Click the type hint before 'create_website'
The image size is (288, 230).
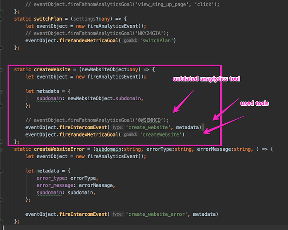[x=118, y=127]
